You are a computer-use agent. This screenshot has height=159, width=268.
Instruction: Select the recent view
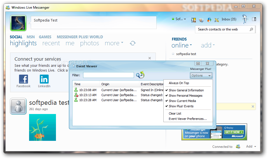[51, 43]
